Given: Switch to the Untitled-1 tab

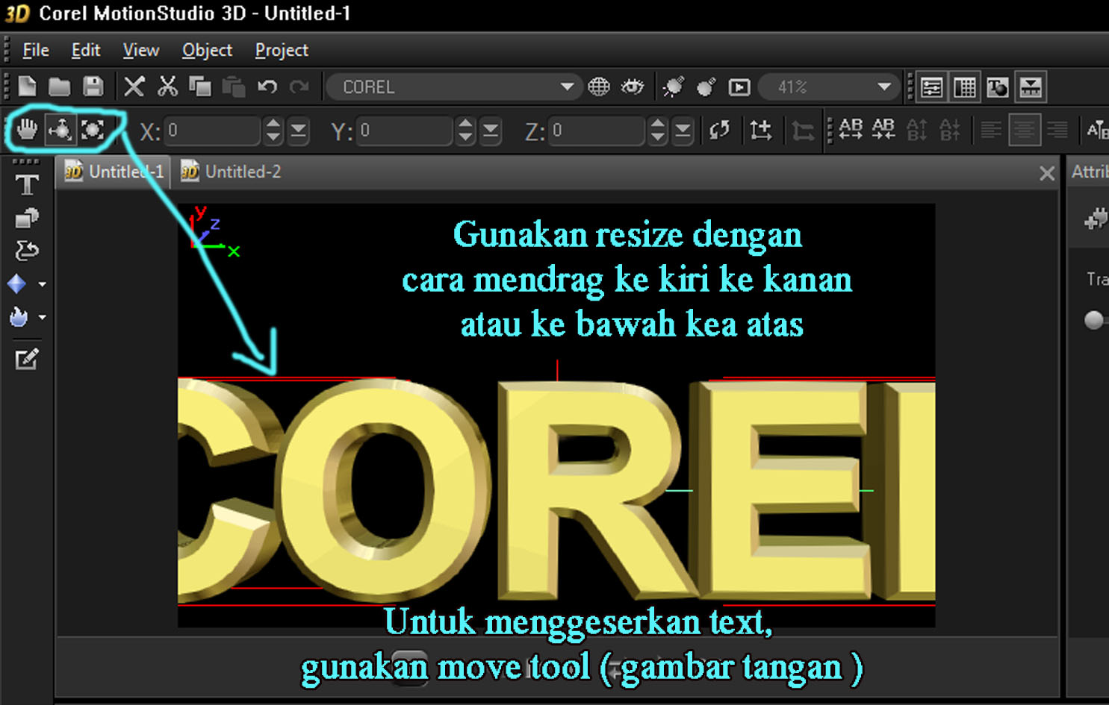Looking at the screenshot, I should (x=114, y=172).
